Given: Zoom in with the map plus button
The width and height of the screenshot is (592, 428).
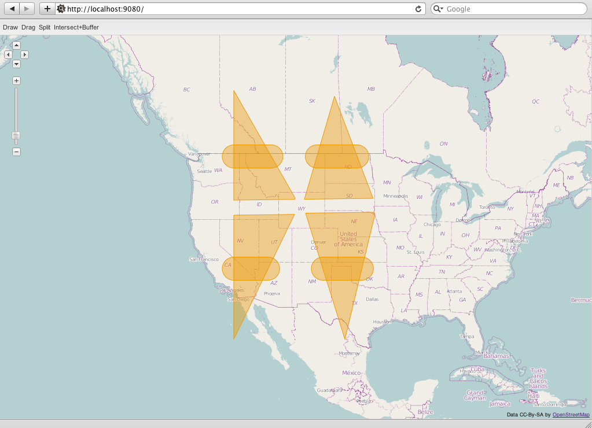Looking at the screenshot, I should (16, 81).
